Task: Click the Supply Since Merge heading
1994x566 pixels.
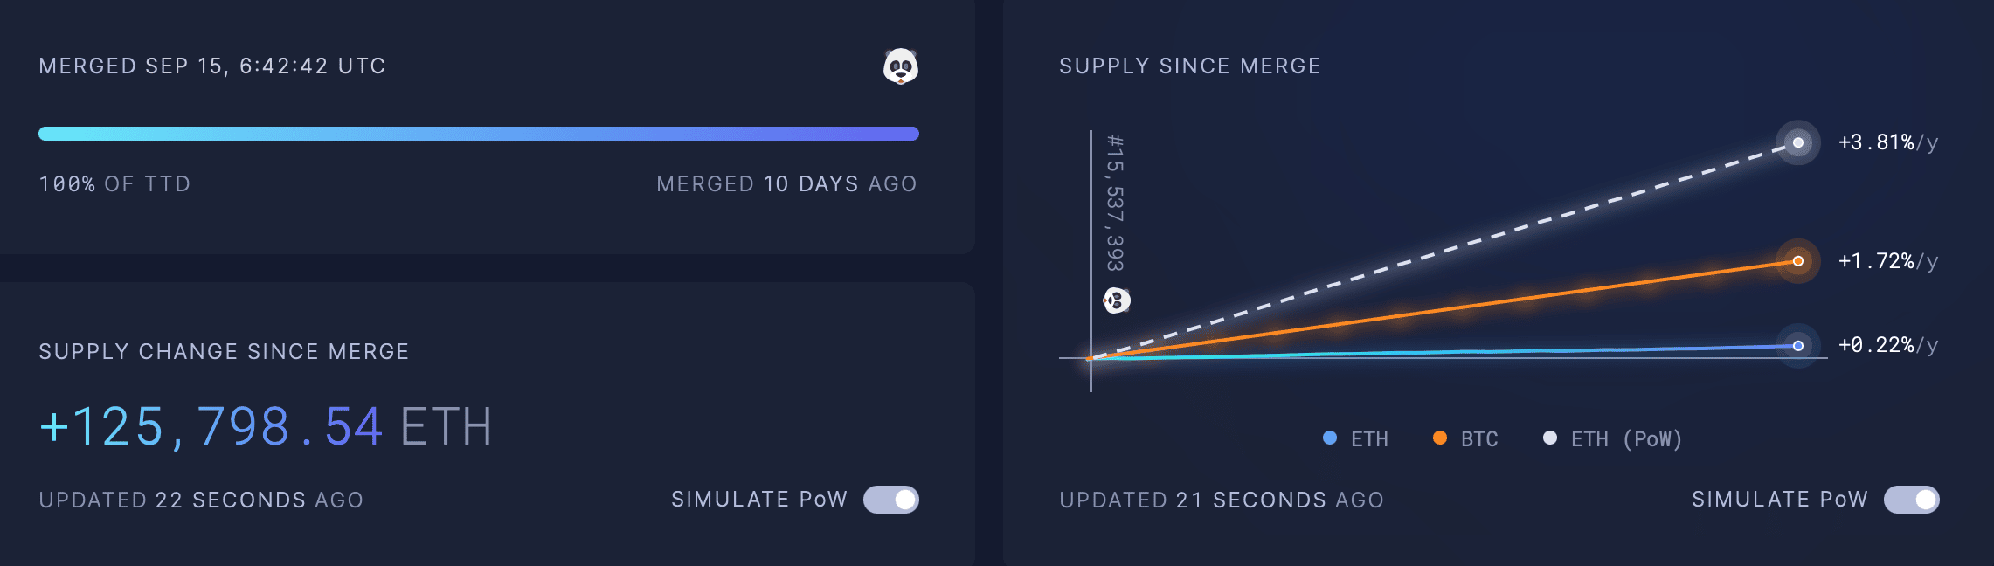Action: pyautogui.click(x=1190, y=66)
